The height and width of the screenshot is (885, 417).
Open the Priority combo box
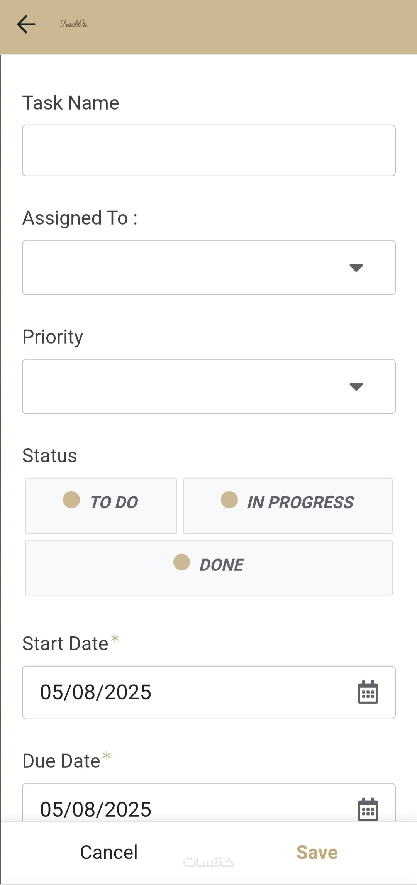tap(185, 387)
